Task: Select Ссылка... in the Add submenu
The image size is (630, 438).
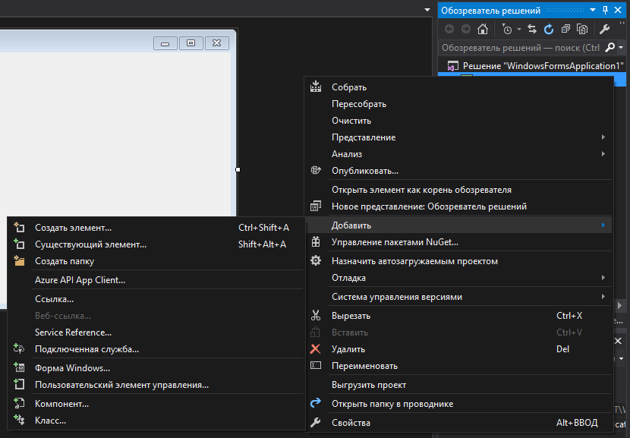Action: (x=54, y=299)
